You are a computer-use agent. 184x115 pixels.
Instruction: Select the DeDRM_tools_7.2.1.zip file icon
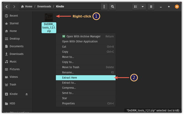[49, 17]
